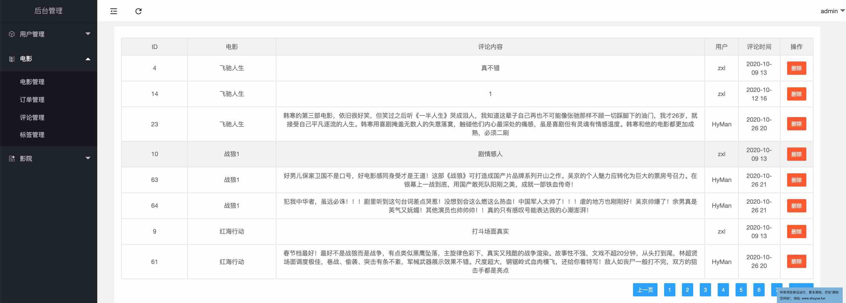The width and height of the screenshot is (846, 303).
Task: Go to page 3 of comments
Action: pos(705,290)
